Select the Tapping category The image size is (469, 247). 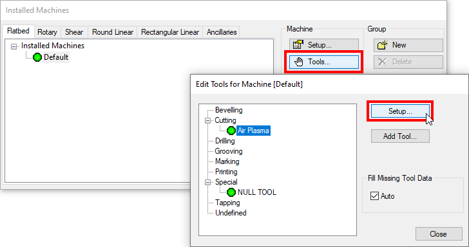click(227, 203)
